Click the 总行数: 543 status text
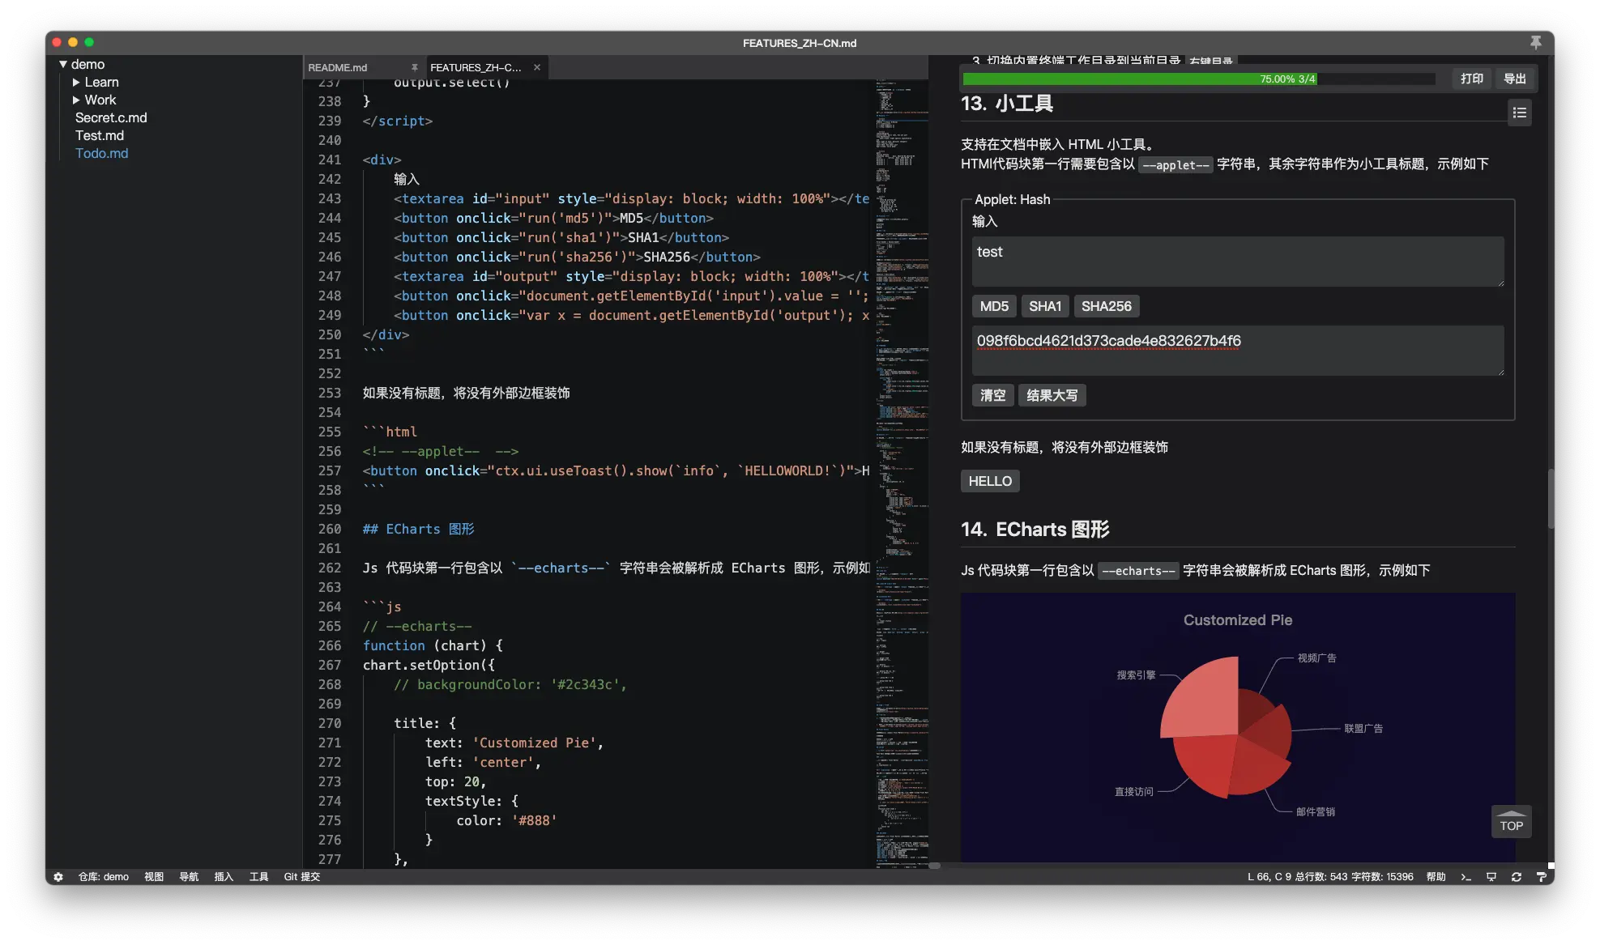 click(1321, 876)
